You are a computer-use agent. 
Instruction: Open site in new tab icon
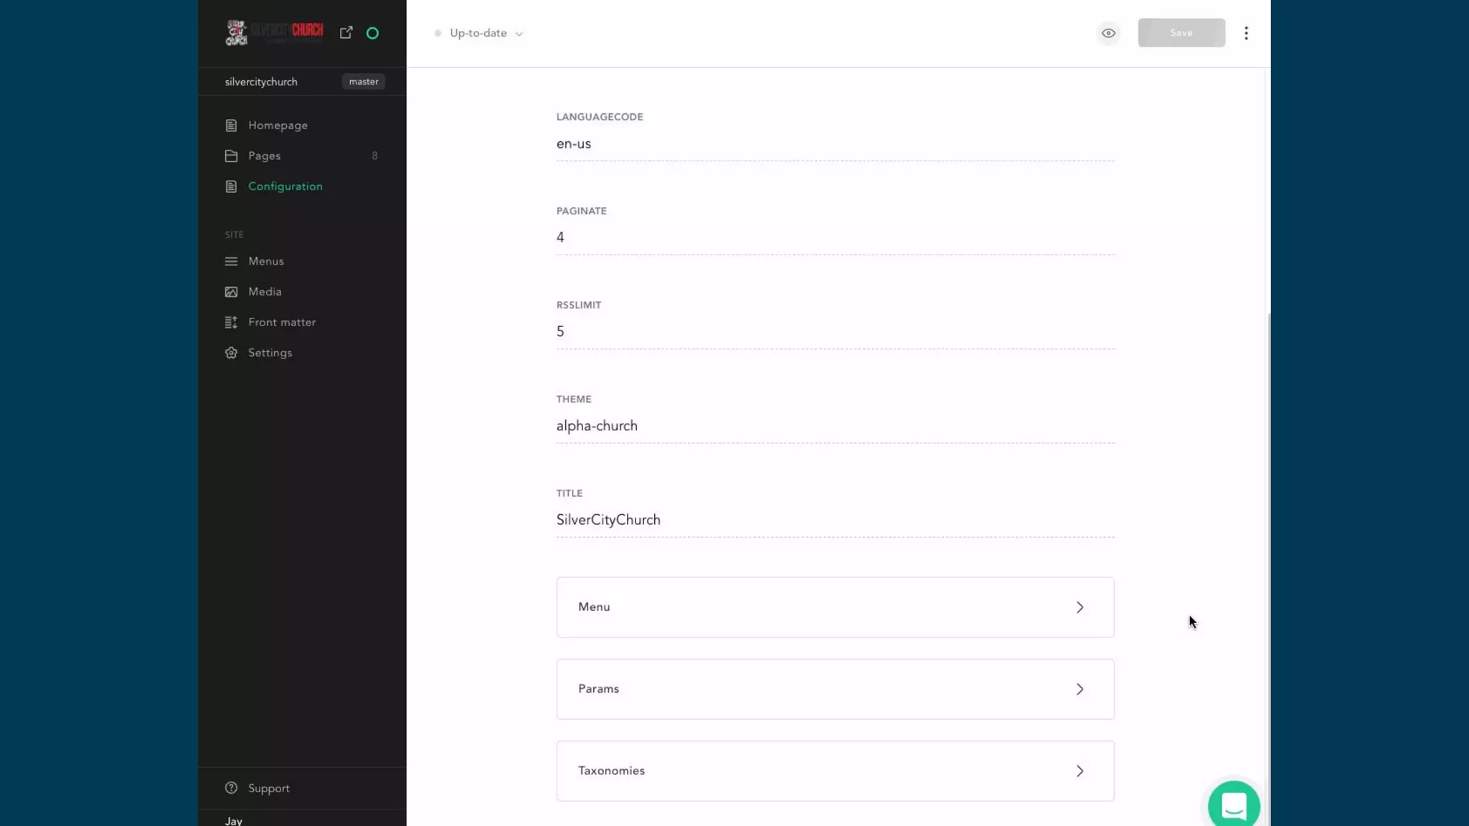point(346,33)
